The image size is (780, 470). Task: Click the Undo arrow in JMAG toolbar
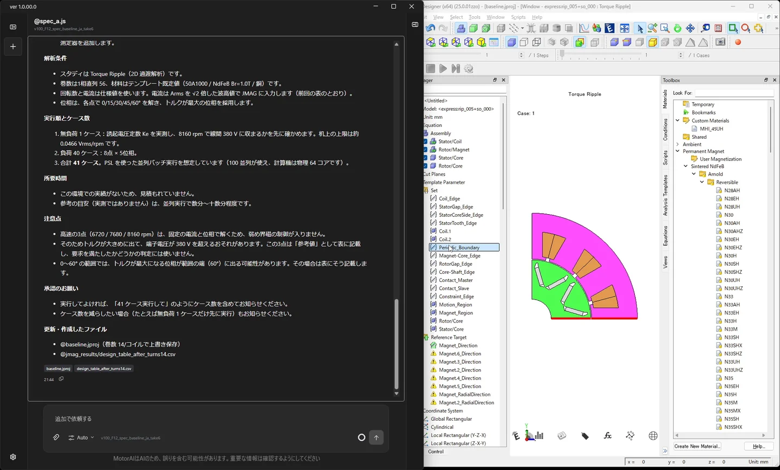point(431,28)
